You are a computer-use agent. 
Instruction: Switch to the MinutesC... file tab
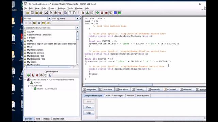pos(187,89)
